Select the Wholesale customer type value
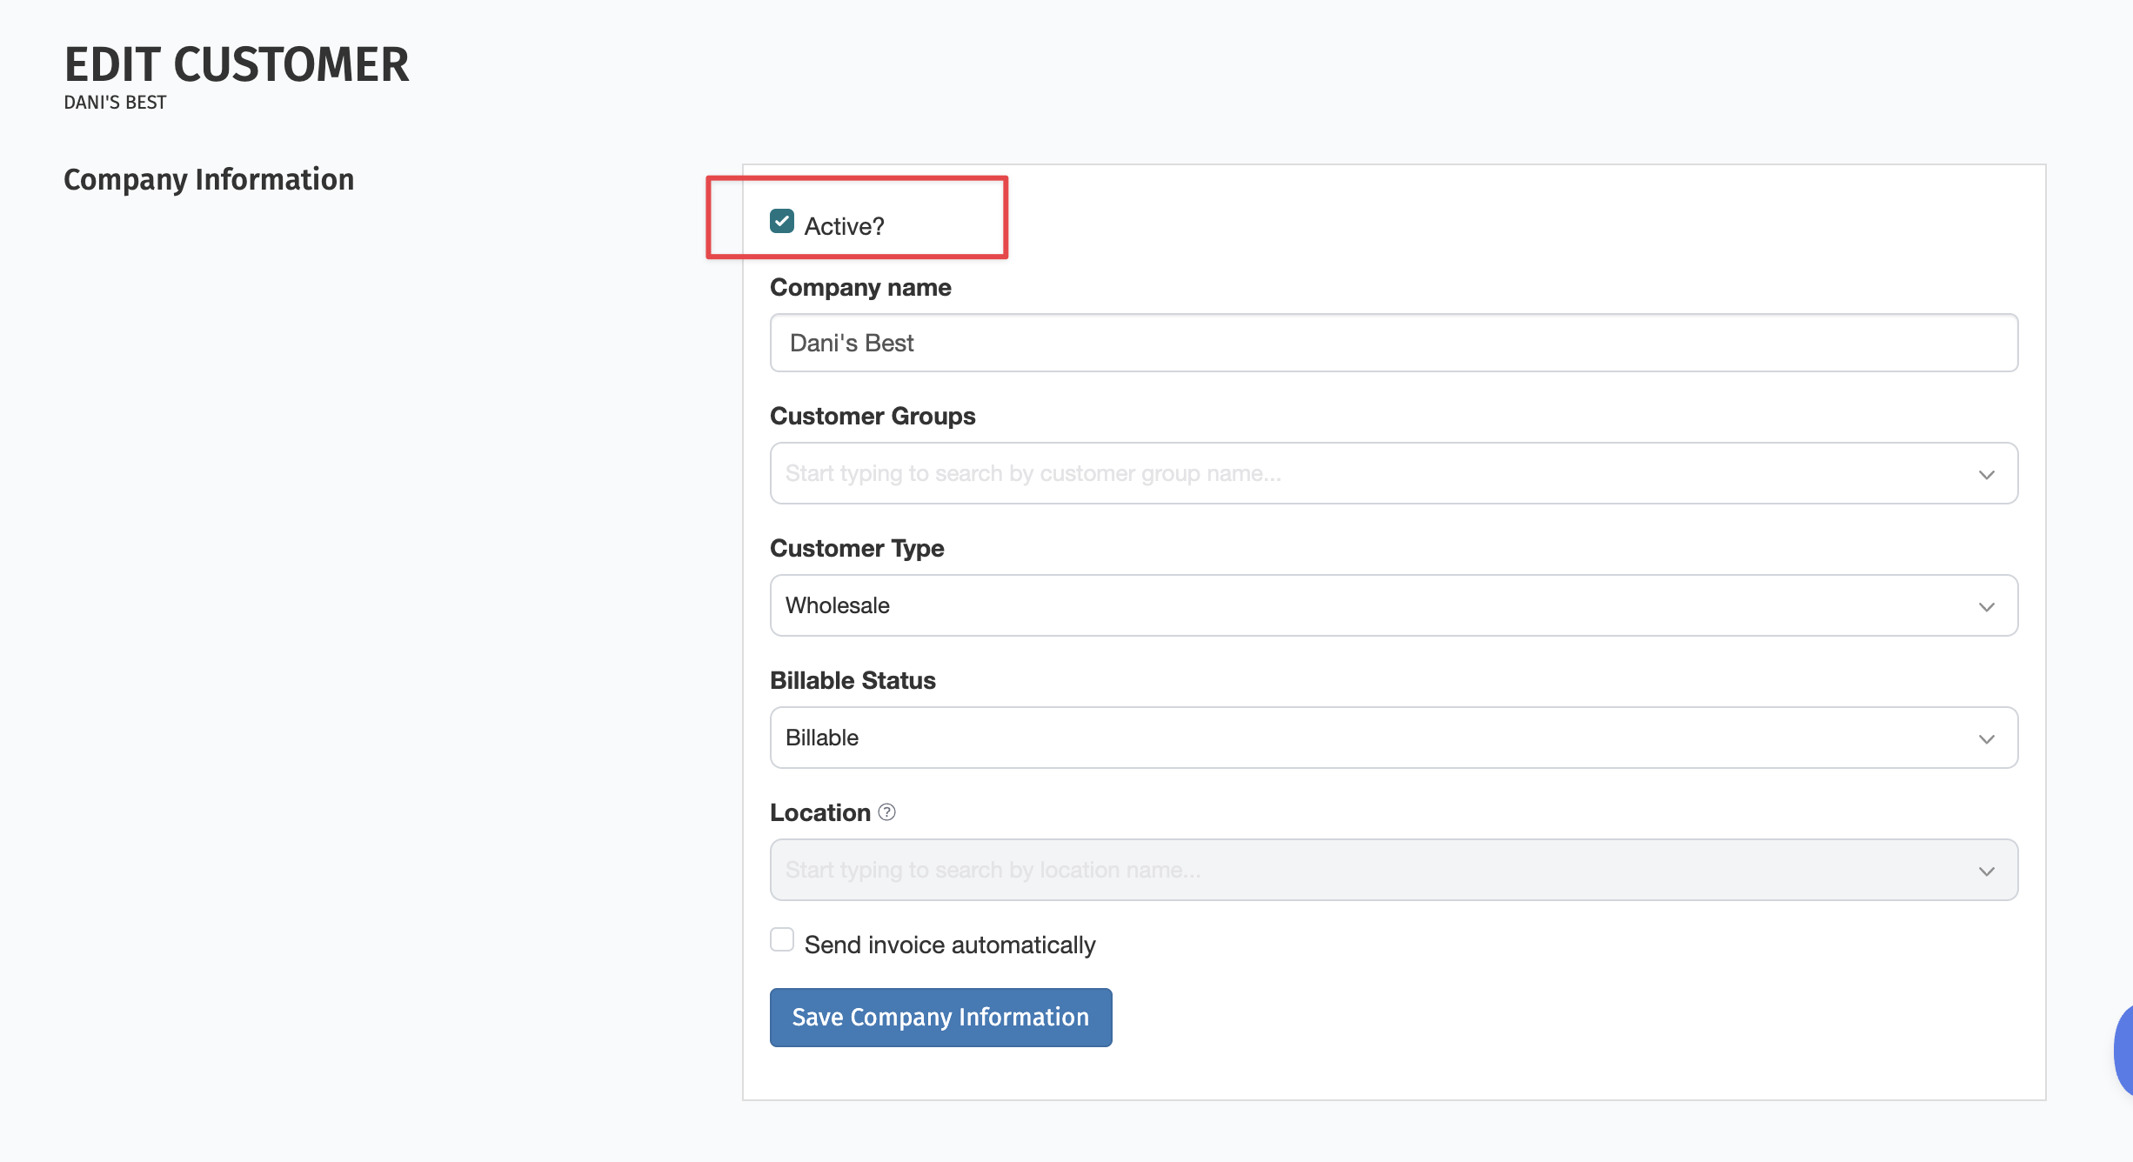Image resolution: width=2133 pixels, height=1162 pixels. [838, 606]
